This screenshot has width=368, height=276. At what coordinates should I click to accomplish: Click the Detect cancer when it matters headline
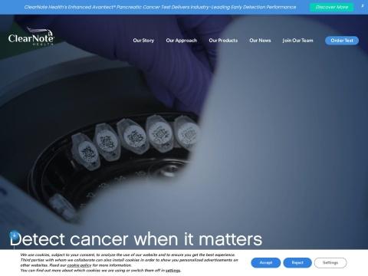pos(136,239)
